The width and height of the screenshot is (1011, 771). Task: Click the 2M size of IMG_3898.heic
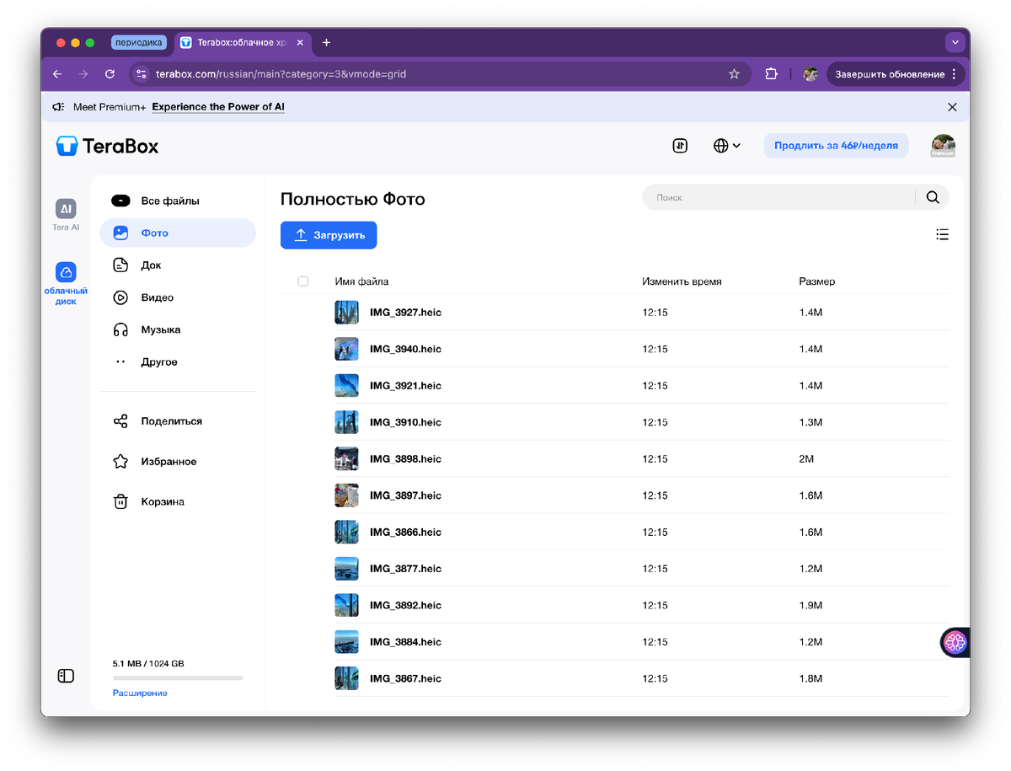coord(806,458)
